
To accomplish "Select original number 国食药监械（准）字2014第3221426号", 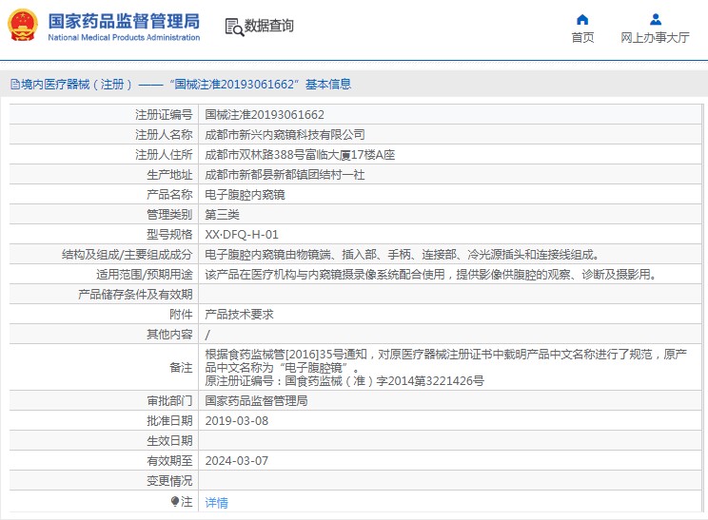I will point(384,381).
